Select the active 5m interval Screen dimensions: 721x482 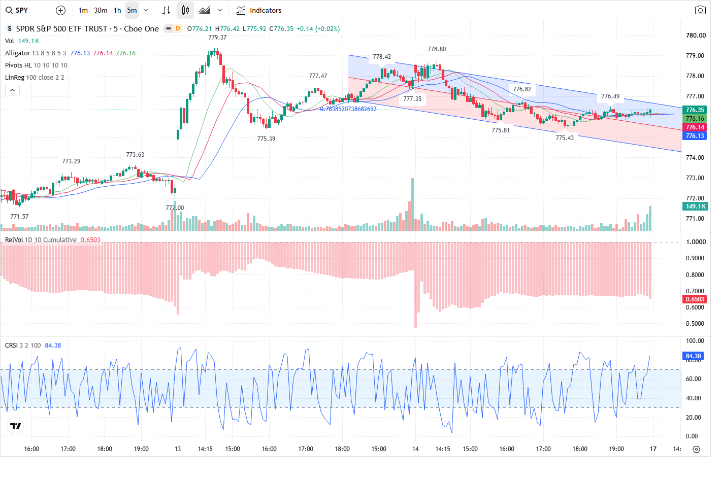point(132,10)
